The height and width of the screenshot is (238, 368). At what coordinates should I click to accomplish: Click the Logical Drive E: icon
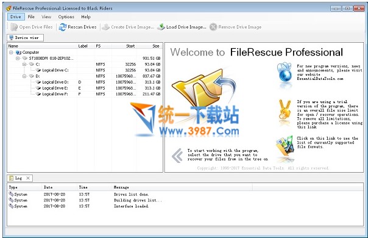point(38,88)
